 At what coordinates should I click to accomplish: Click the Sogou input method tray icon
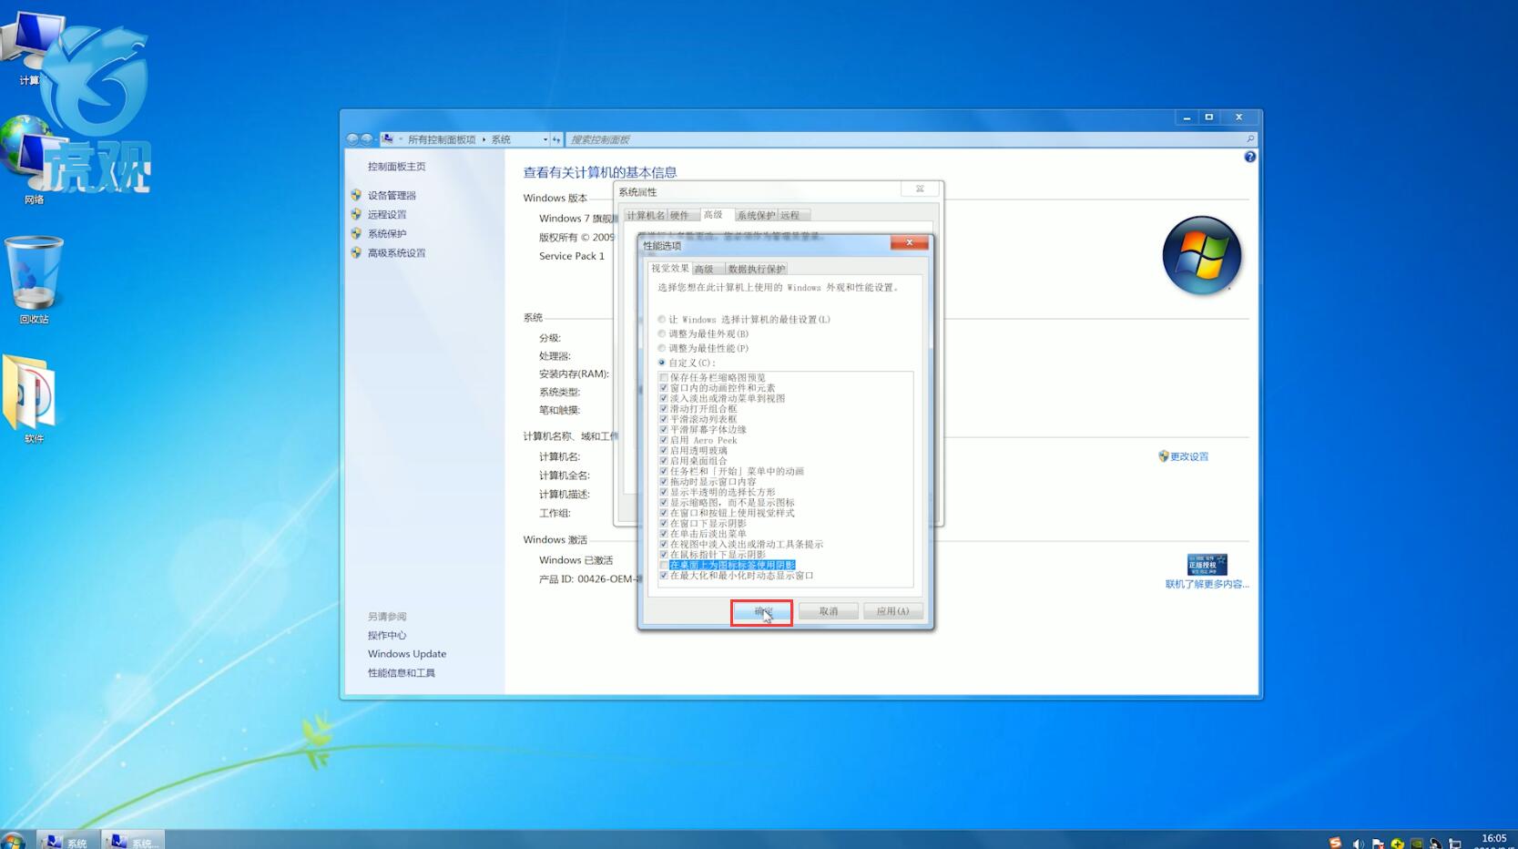coord(1335,843)
